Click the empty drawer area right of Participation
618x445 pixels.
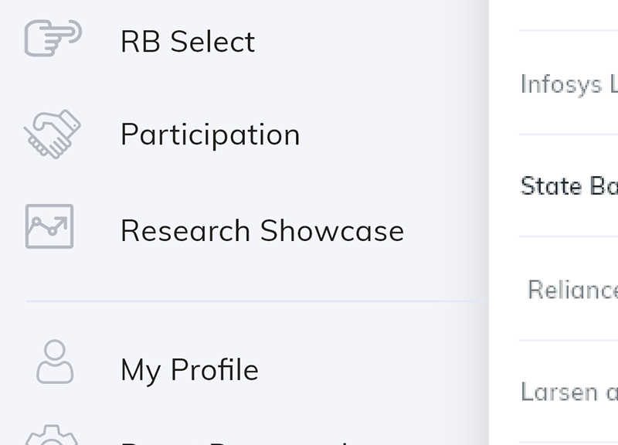pyautogui.click(x=390, y=134)
